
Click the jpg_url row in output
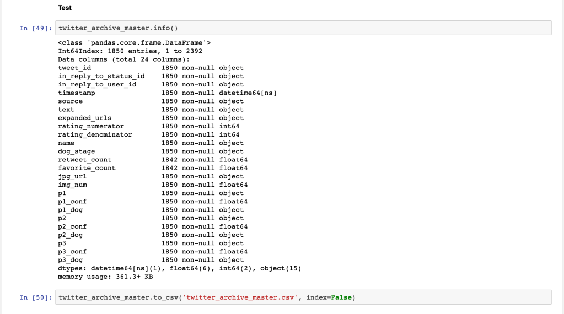[151, 176]
